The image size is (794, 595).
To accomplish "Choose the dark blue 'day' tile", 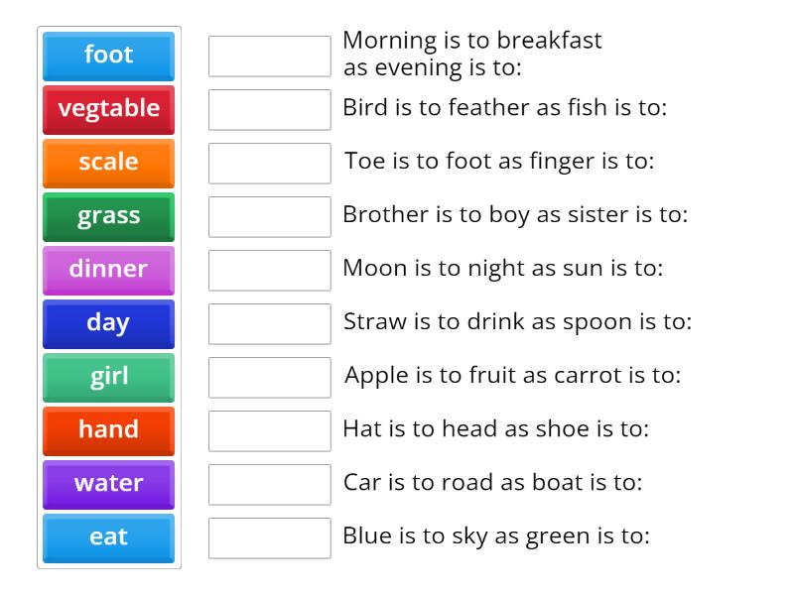I will coord(108,323).
